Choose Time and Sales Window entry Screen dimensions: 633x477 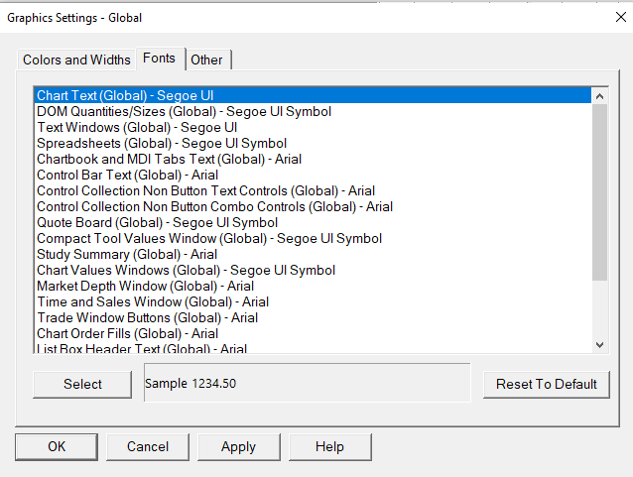pyautogui.click(x=152, y=301)
